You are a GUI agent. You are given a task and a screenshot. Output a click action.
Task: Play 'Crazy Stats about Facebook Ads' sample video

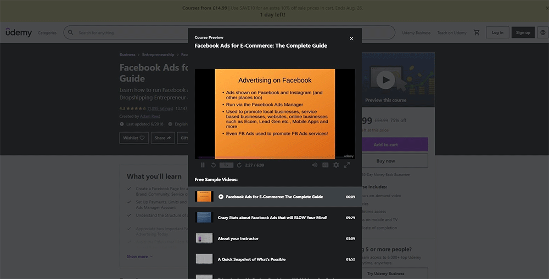pyautogui.click(x=272, y=218)
